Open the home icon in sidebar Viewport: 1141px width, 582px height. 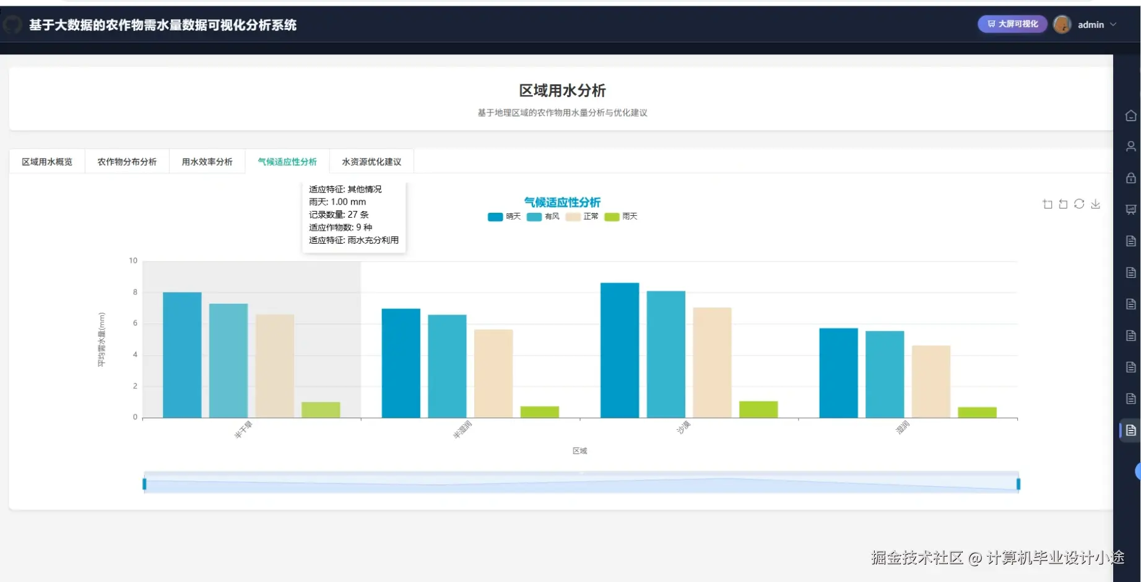(1130, 116)
